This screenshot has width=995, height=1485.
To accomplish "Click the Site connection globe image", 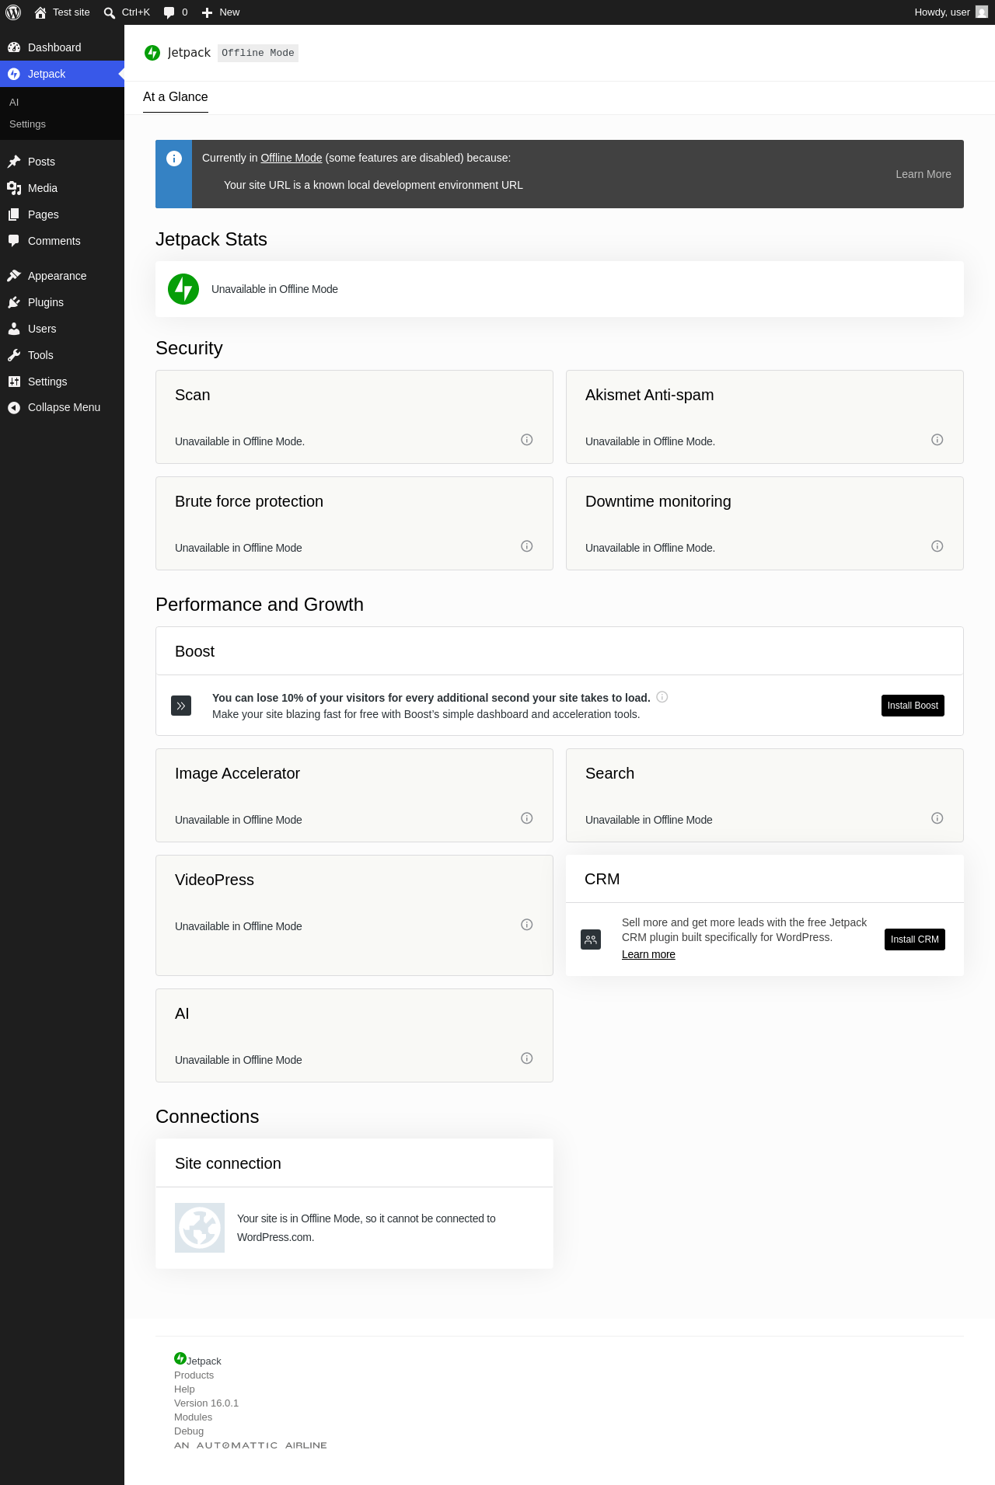I will tap(200, 1228).
